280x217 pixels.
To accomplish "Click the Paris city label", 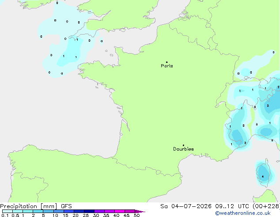I will pos(167,66).
